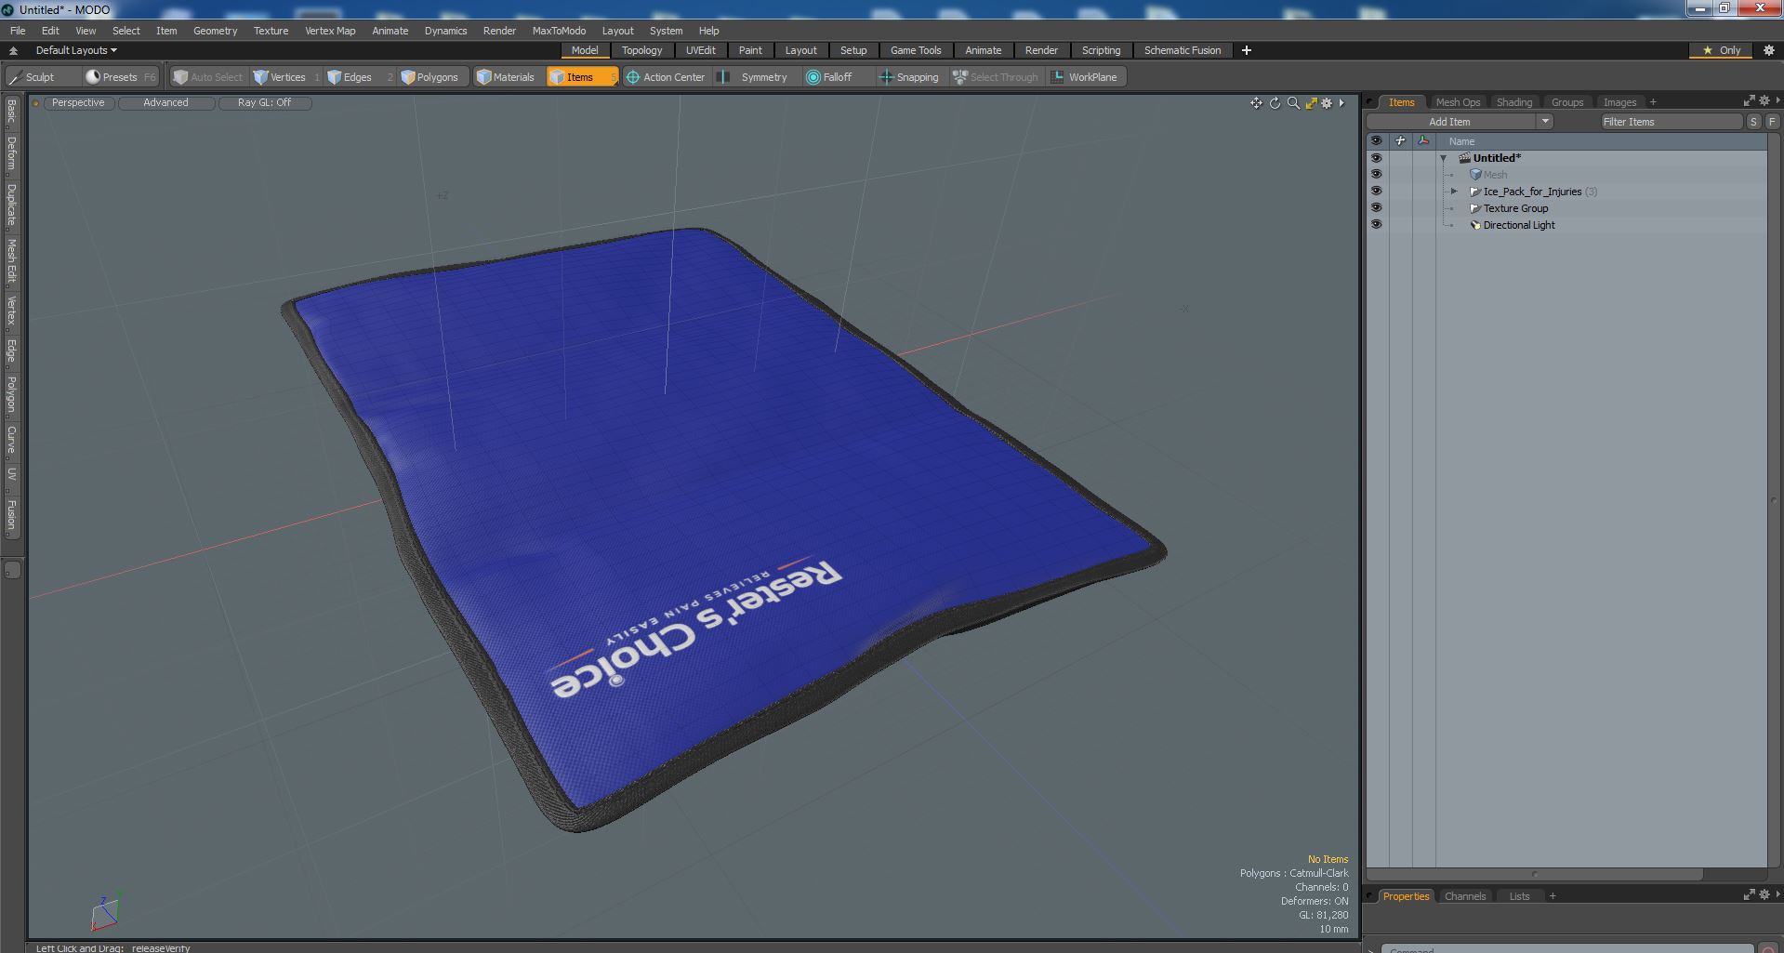This screenshot has height=953, width=1784.
Task: Click the Items panel expand-arrows icon
Action: pos(1749,100)
